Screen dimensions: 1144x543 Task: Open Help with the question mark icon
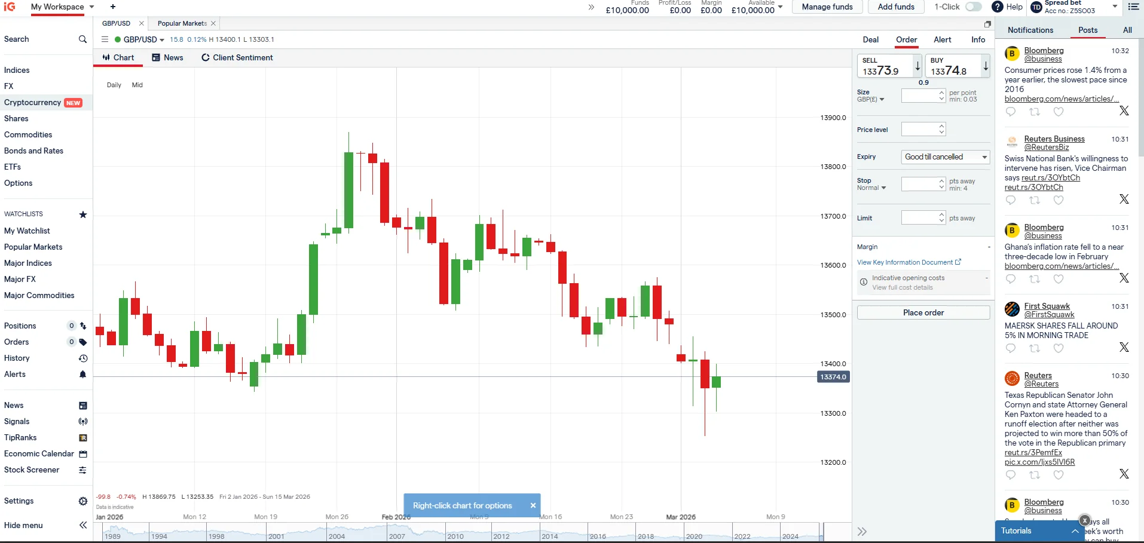pos(997,7)
